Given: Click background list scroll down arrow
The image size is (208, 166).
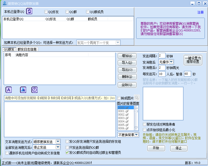Looking at the screenshot, I should coord(136,128).
